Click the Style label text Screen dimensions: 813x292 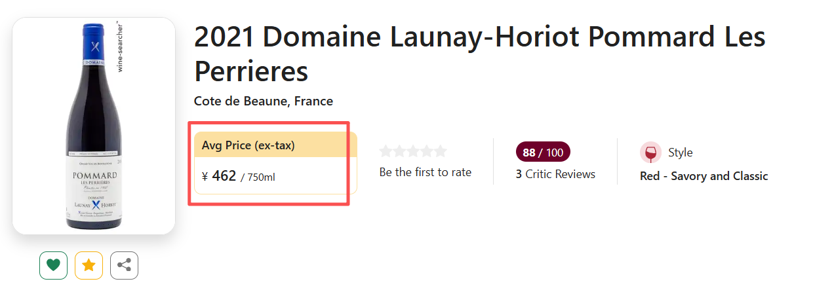click(680, 153)
